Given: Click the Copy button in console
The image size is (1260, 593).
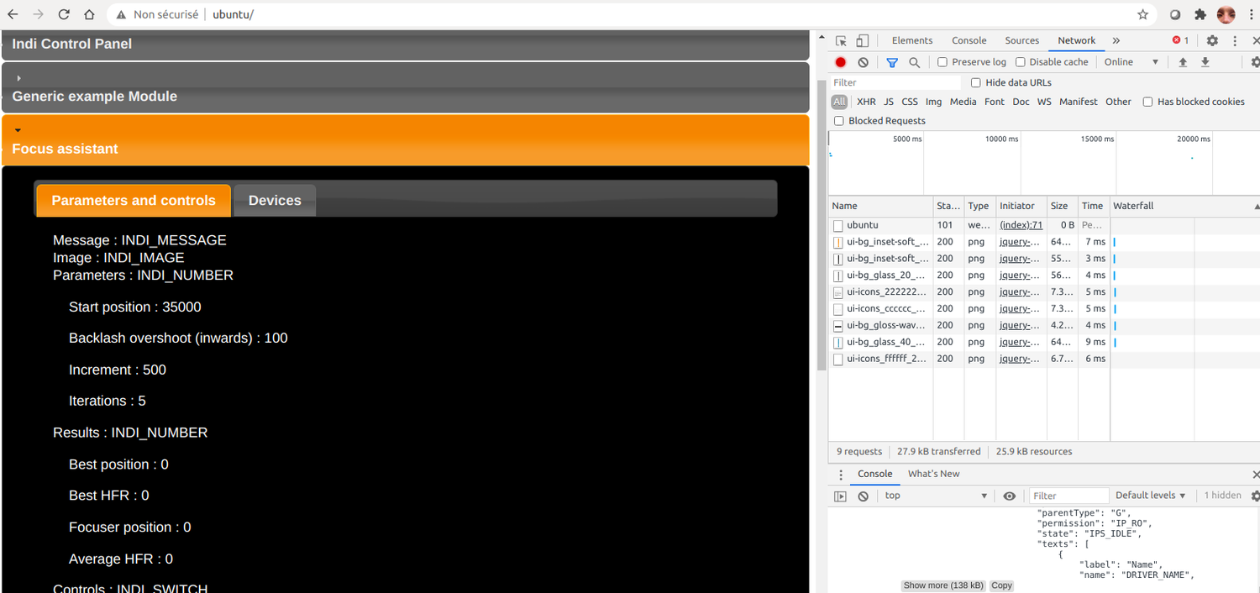Looking at the screenshot, I should pyautogui.click(x=1001, y=585).
